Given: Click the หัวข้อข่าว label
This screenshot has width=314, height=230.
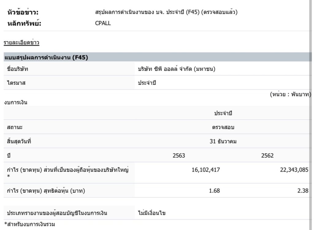Looking at the screenshot, I should pos(24,13).
